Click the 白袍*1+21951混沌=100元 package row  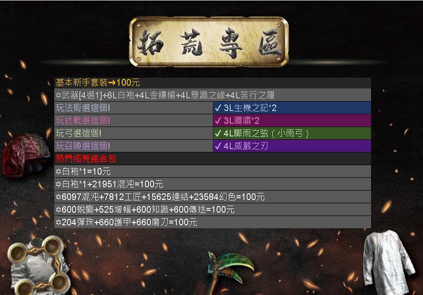212,184
